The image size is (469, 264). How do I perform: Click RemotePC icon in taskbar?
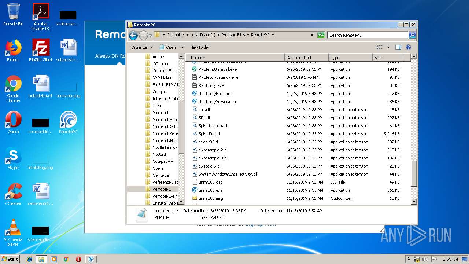click(91, 259)
